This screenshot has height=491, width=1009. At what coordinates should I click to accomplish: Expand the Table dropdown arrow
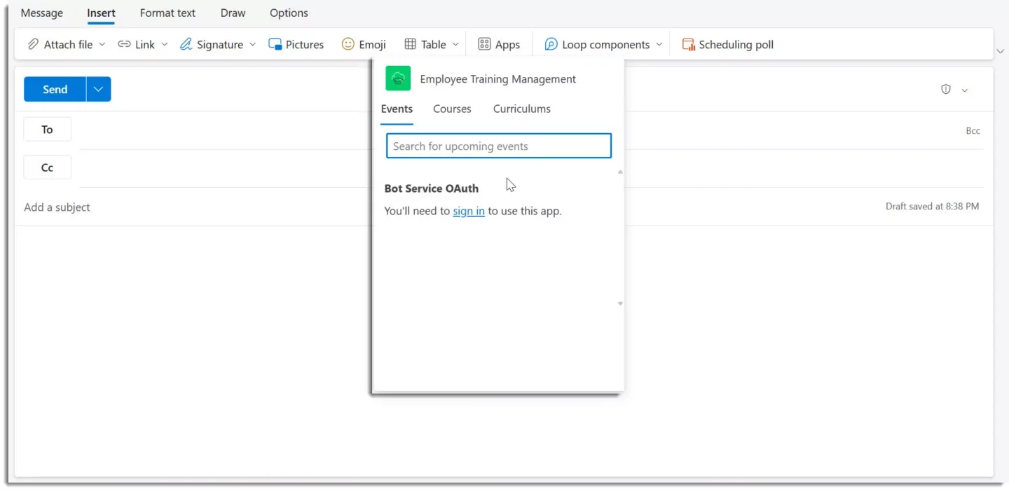[455, 44]
